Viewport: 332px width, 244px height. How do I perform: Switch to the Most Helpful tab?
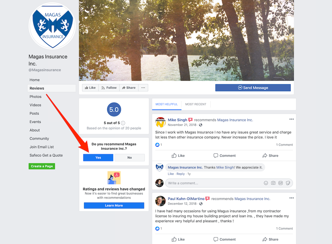click(x=167, y=104)
